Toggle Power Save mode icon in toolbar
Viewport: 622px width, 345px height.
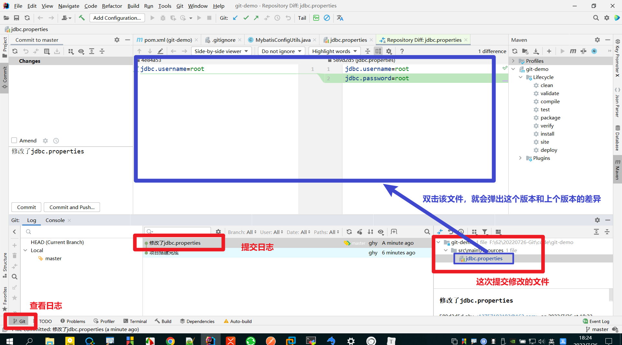tap(327, 18)
